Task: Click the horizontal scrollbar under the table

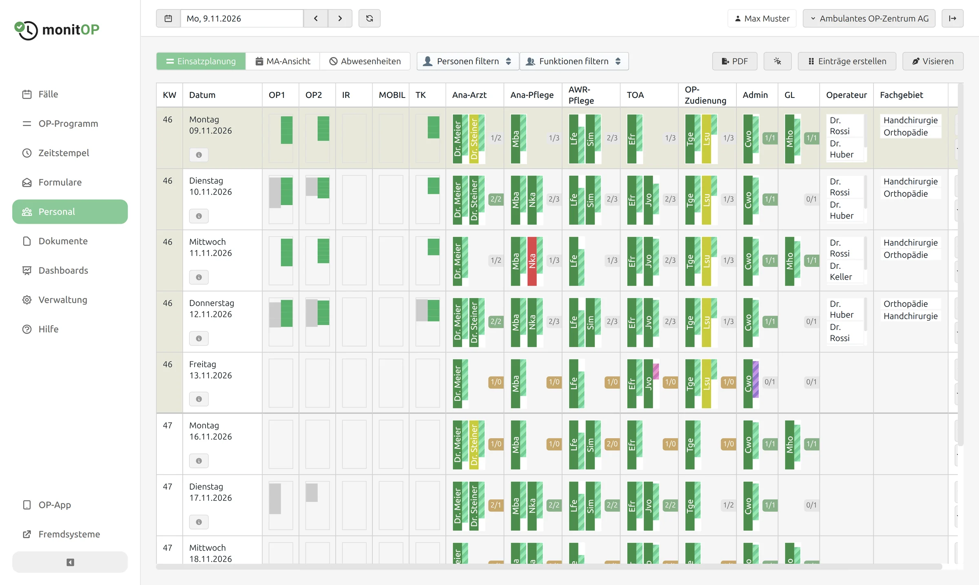Action: [x=549, y=567]
